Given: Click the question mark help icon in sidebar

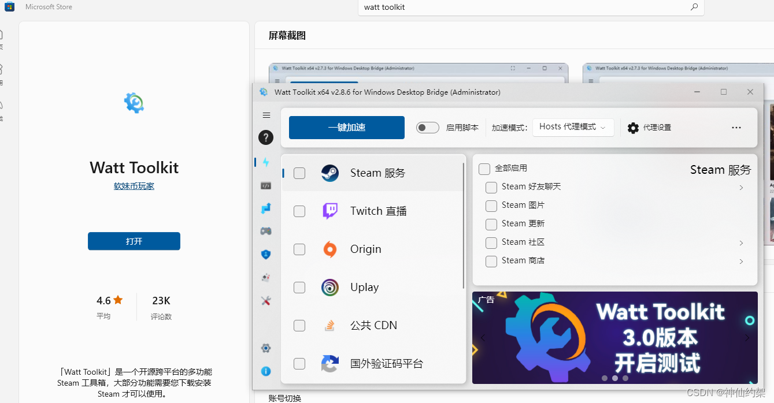Looking at the screenshot, I should 266,137.
